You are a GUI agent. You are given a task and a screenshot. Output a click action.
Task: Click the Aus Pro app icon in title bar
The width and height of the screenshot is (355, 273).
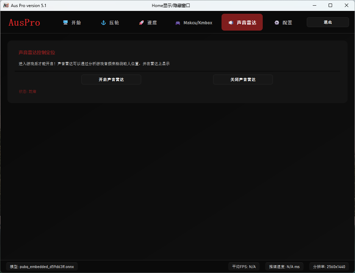click(6, 6)
